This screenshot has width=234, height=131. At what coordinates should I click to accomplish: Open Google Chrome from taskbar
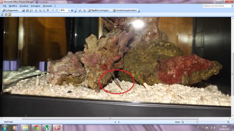36,128
